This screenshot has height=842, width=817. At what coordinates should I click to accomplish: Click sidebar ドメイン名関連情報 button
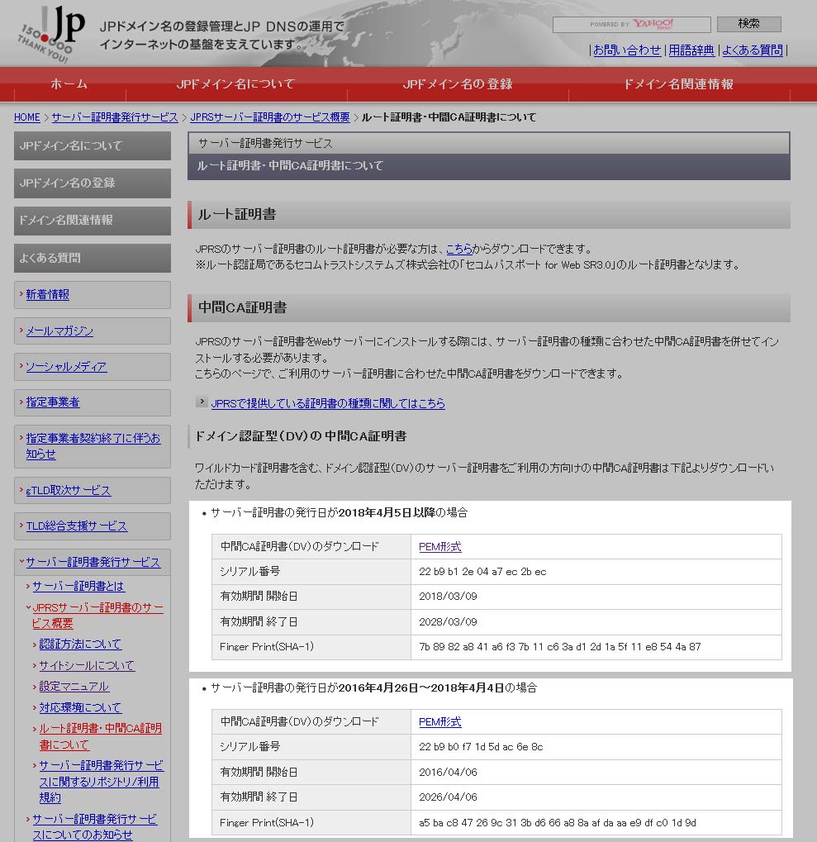93,220
